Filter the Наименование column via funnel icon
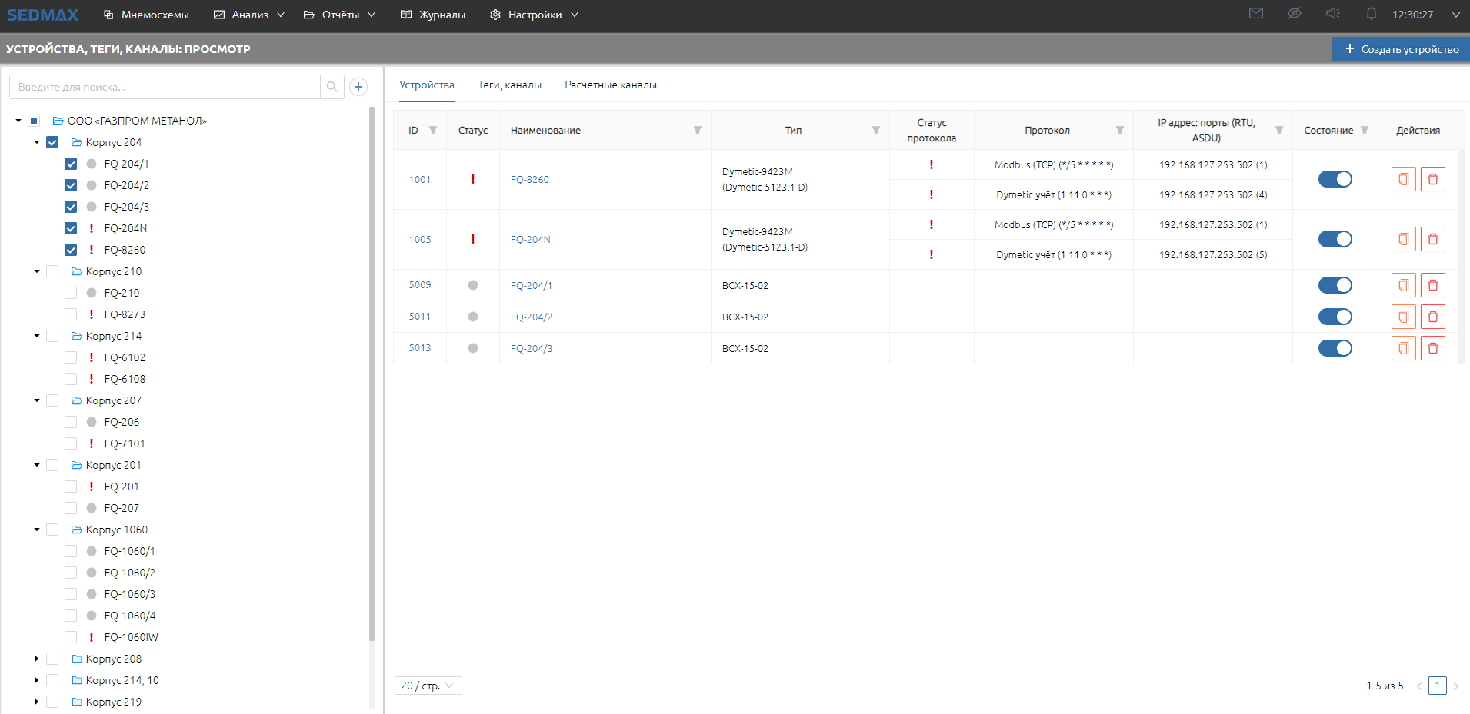Viewport: 1470px width, 714px height. pyautogui.click(x=697, y=130)
